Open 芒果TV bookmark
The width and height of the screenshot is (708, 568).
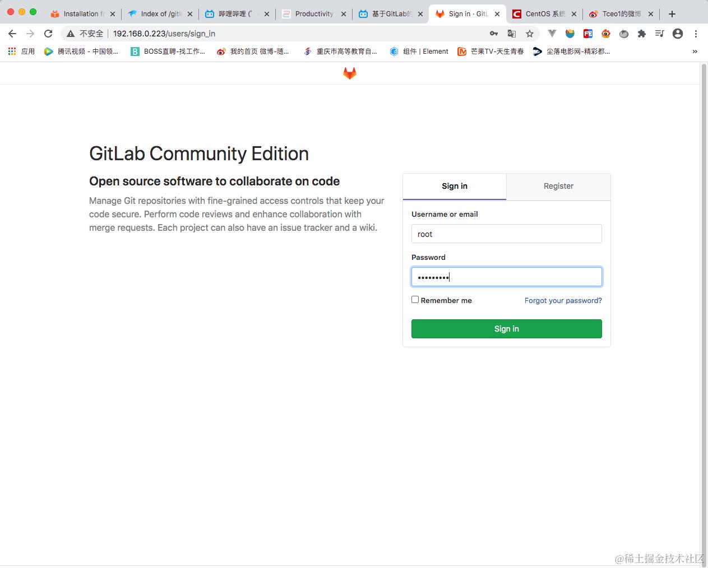tap(490, 52)
